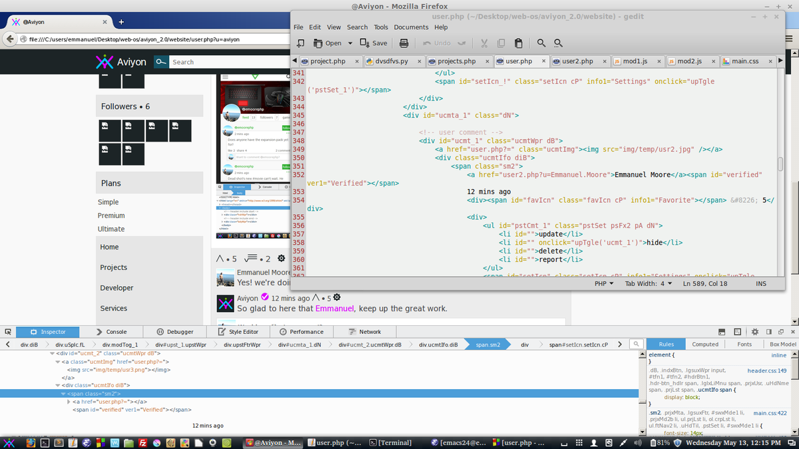Click the Emmanuel mention link in comment
The height and width of the screenshot is (449, 799).
point(335,309)
